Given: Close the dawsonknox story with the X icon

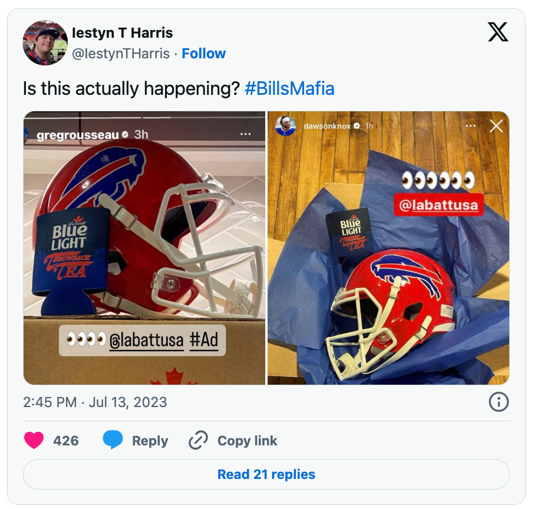Looking at the screenshot, I should click(x=497, y=125).
